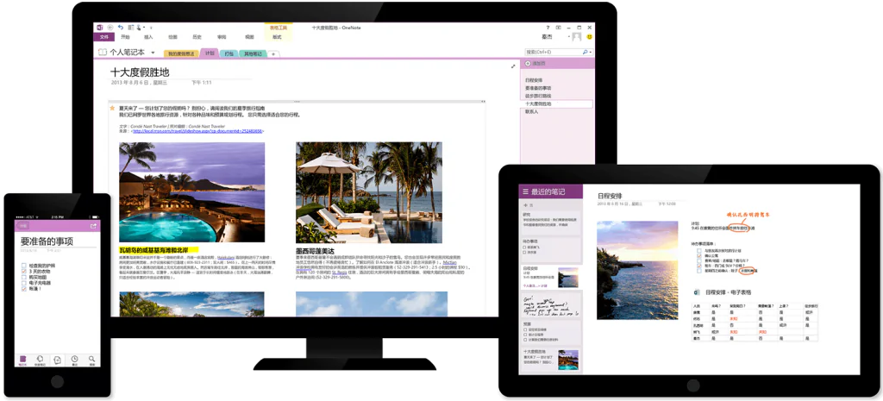Click the Excel file icon beside 日程安排 - 电子表格
883x401 pixels.
(697, 292)
